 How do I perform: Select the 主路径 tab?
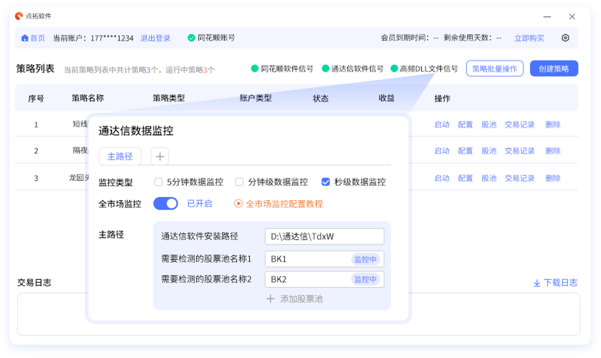[120, 156]
